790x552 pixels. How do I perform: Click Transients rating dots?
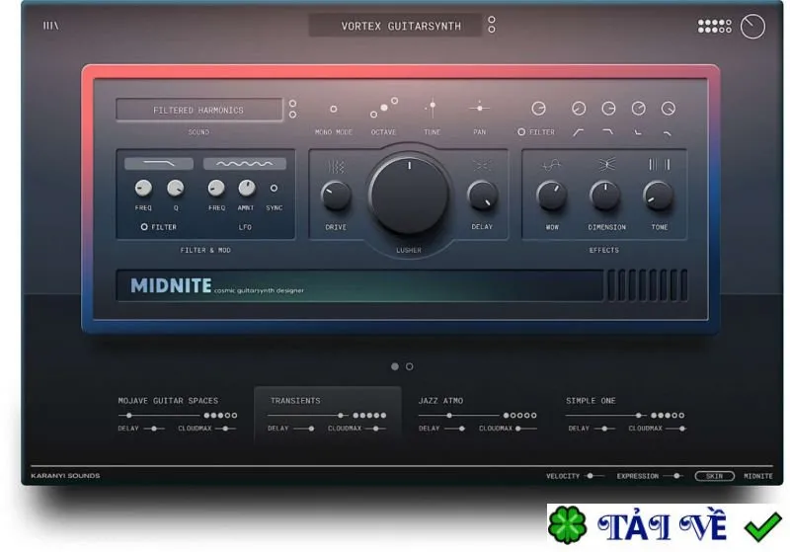point(369,416)
